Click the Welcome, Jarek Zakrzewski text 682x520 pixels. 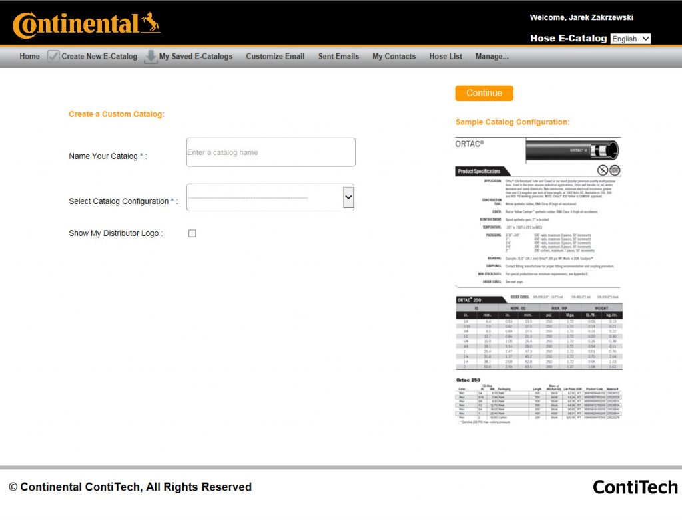pos(581,17)
